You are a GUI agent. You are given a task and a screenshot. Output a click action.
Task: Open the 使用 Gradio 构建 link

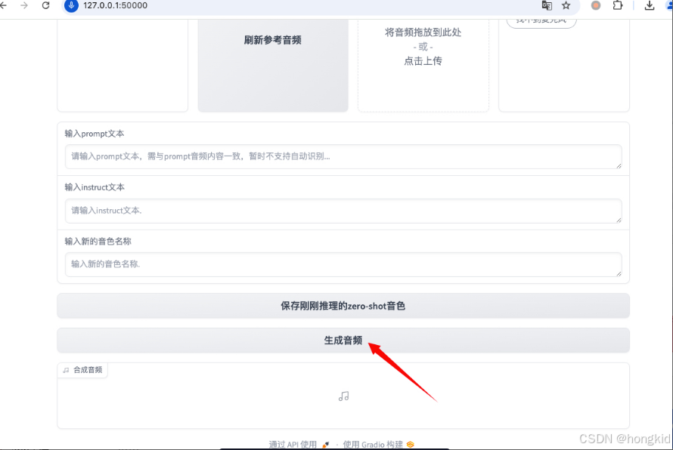pos(379,445)
